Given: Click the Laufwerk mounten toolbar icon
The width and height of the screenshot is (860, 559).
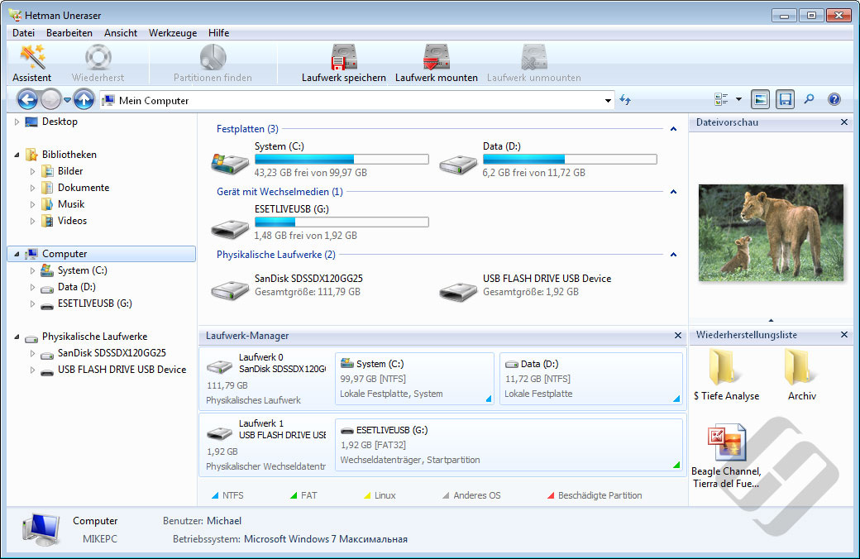Looking at the screenshot, I should click(x=436, y=64).
